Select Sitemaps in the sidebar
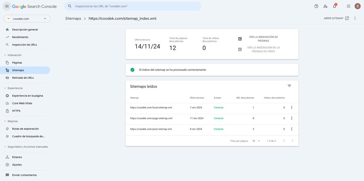 [25, 70]
